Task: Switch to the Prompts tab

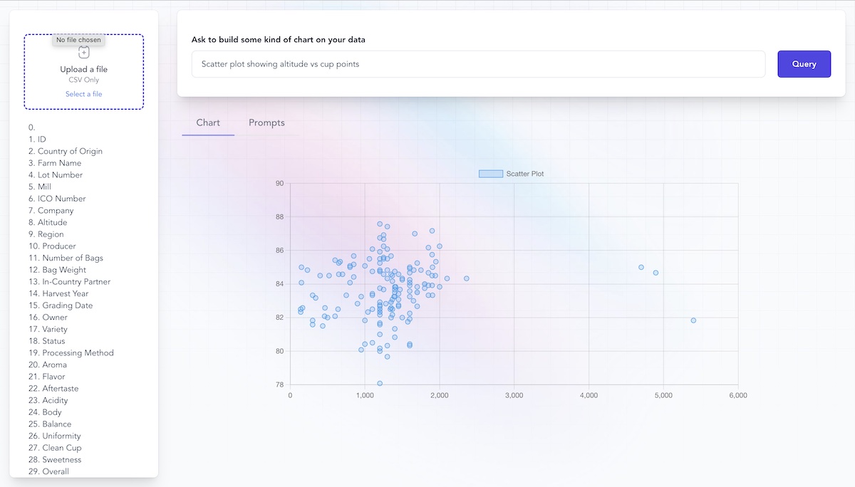Action: tap(266, 122)
